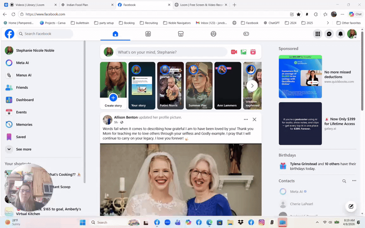Open the Contacts options menu

pos(354,181)
